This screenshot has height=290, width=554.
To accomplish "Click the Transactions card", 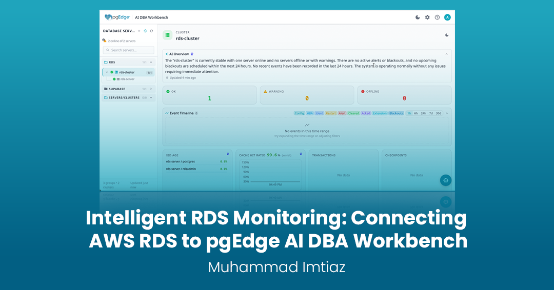I will click(x=343, y=170).
